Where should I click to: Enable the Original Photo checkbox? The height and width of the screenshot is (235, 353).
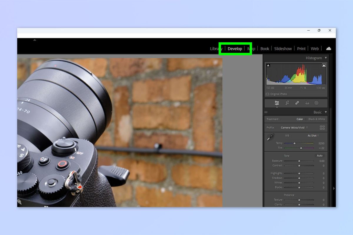click(267, 94)
